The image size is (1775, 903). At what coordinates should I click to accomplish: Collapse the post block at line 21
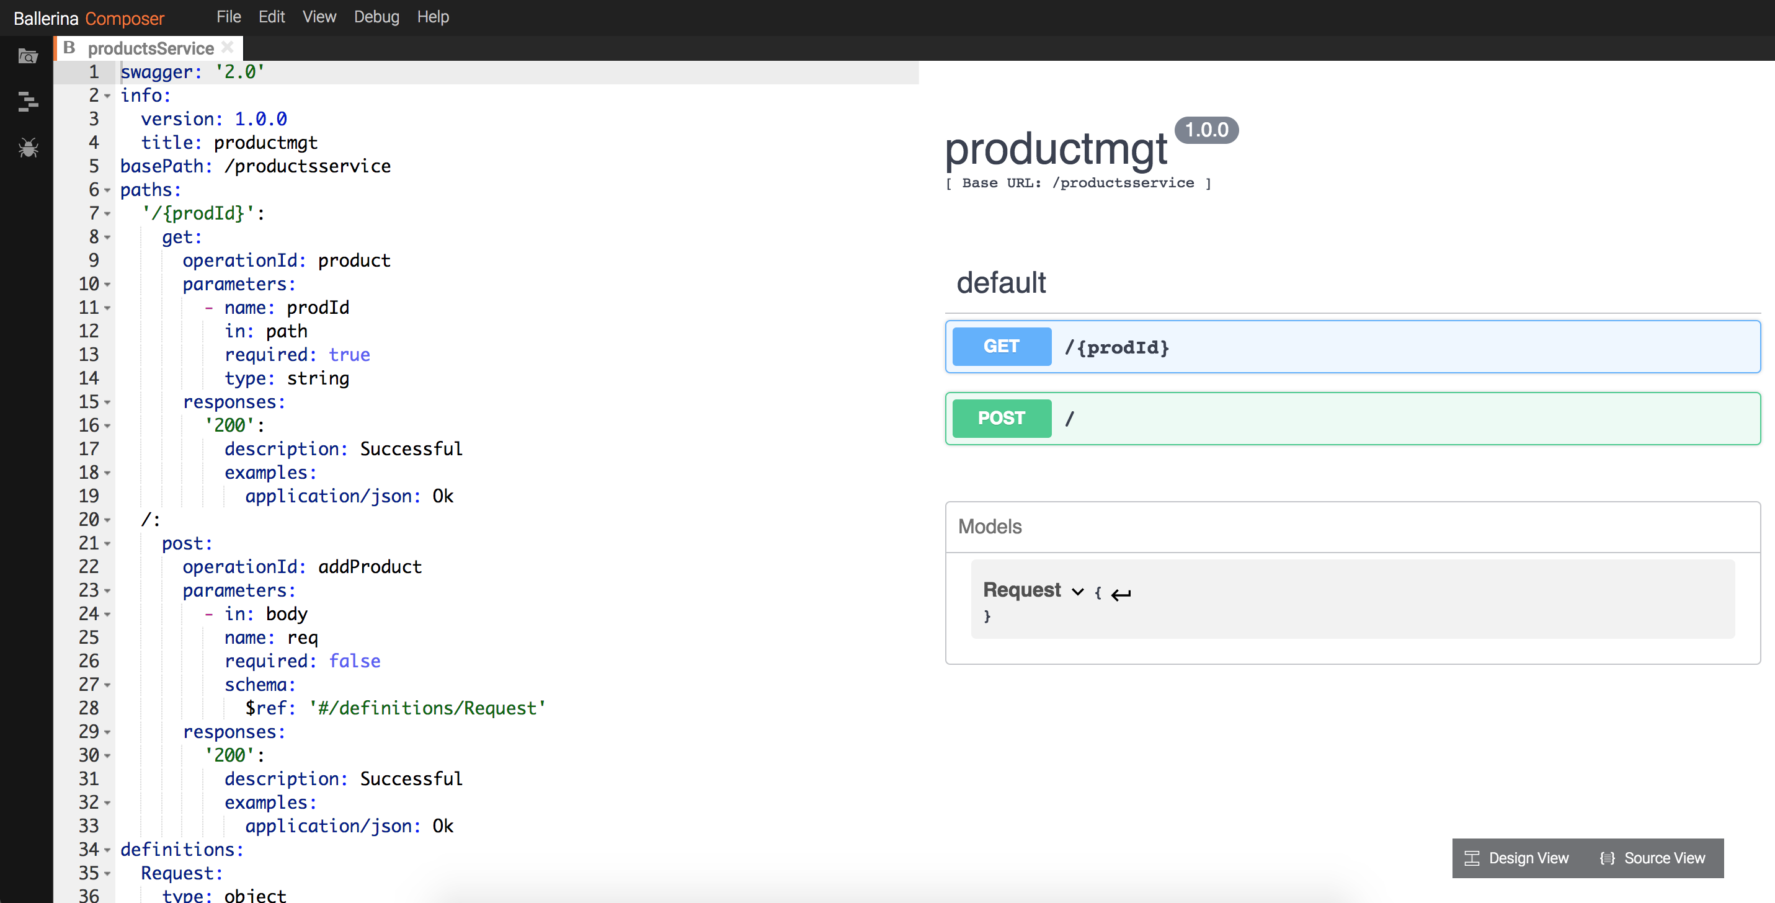coord(107,544)
